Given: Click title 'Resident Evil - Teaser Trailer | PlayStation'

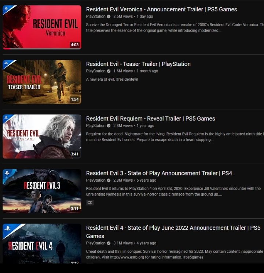Looking at the screenshot, I should tap(138, 64).
